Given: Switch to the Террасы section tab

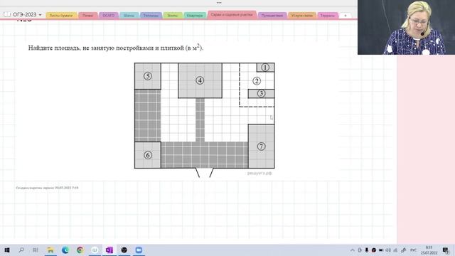Looking at the screenshot, I should 328,16.
